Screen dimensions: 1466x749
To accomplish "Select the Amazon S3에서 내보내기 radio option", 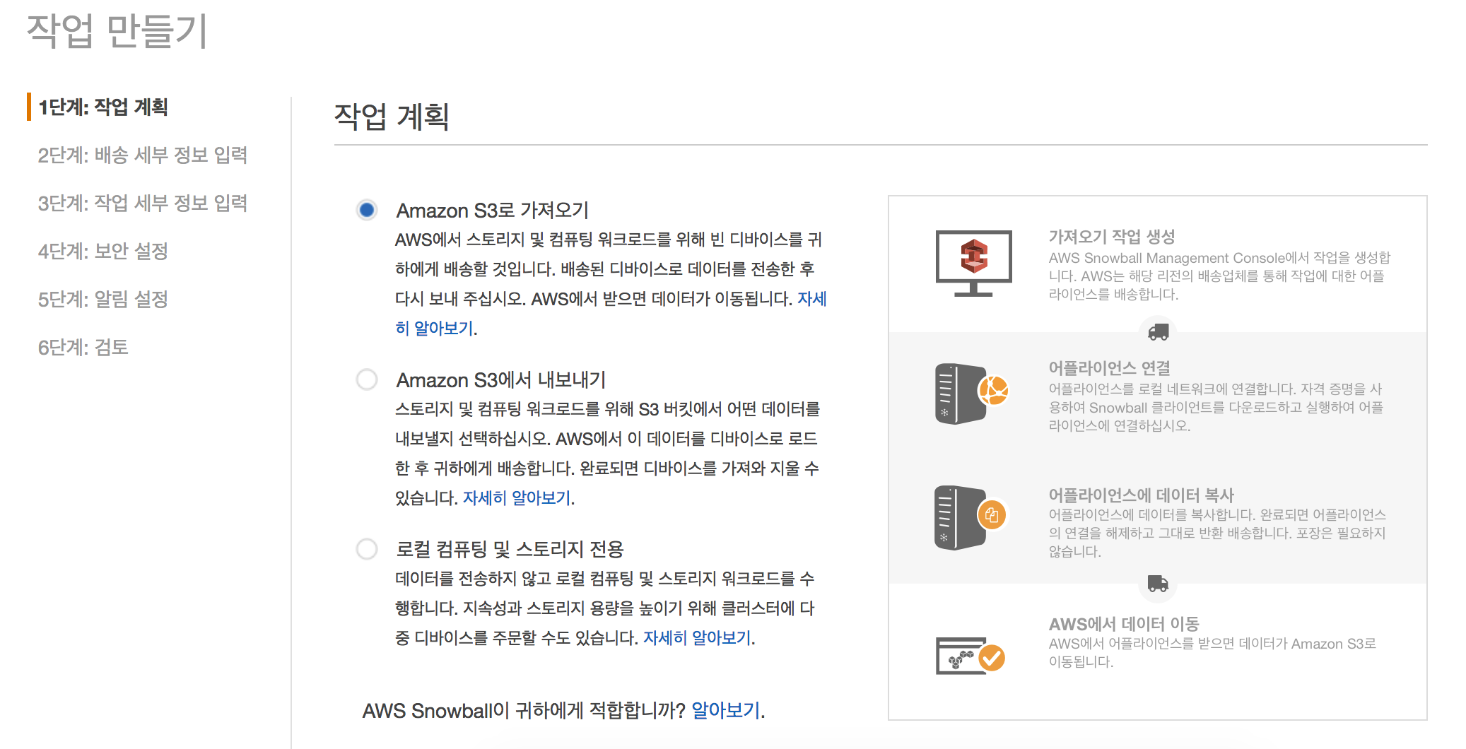I will pos(367,379).
